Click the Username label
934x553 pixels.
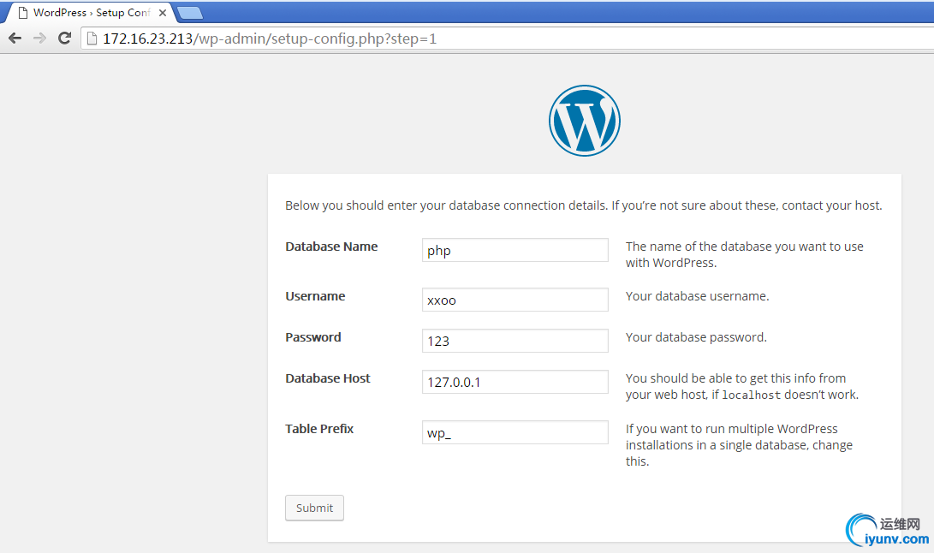(315, 296)
